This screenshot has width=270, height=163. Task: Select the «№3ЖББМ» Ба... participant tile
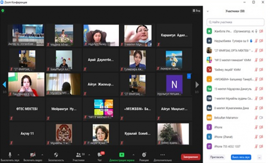[x=138, y=109]
